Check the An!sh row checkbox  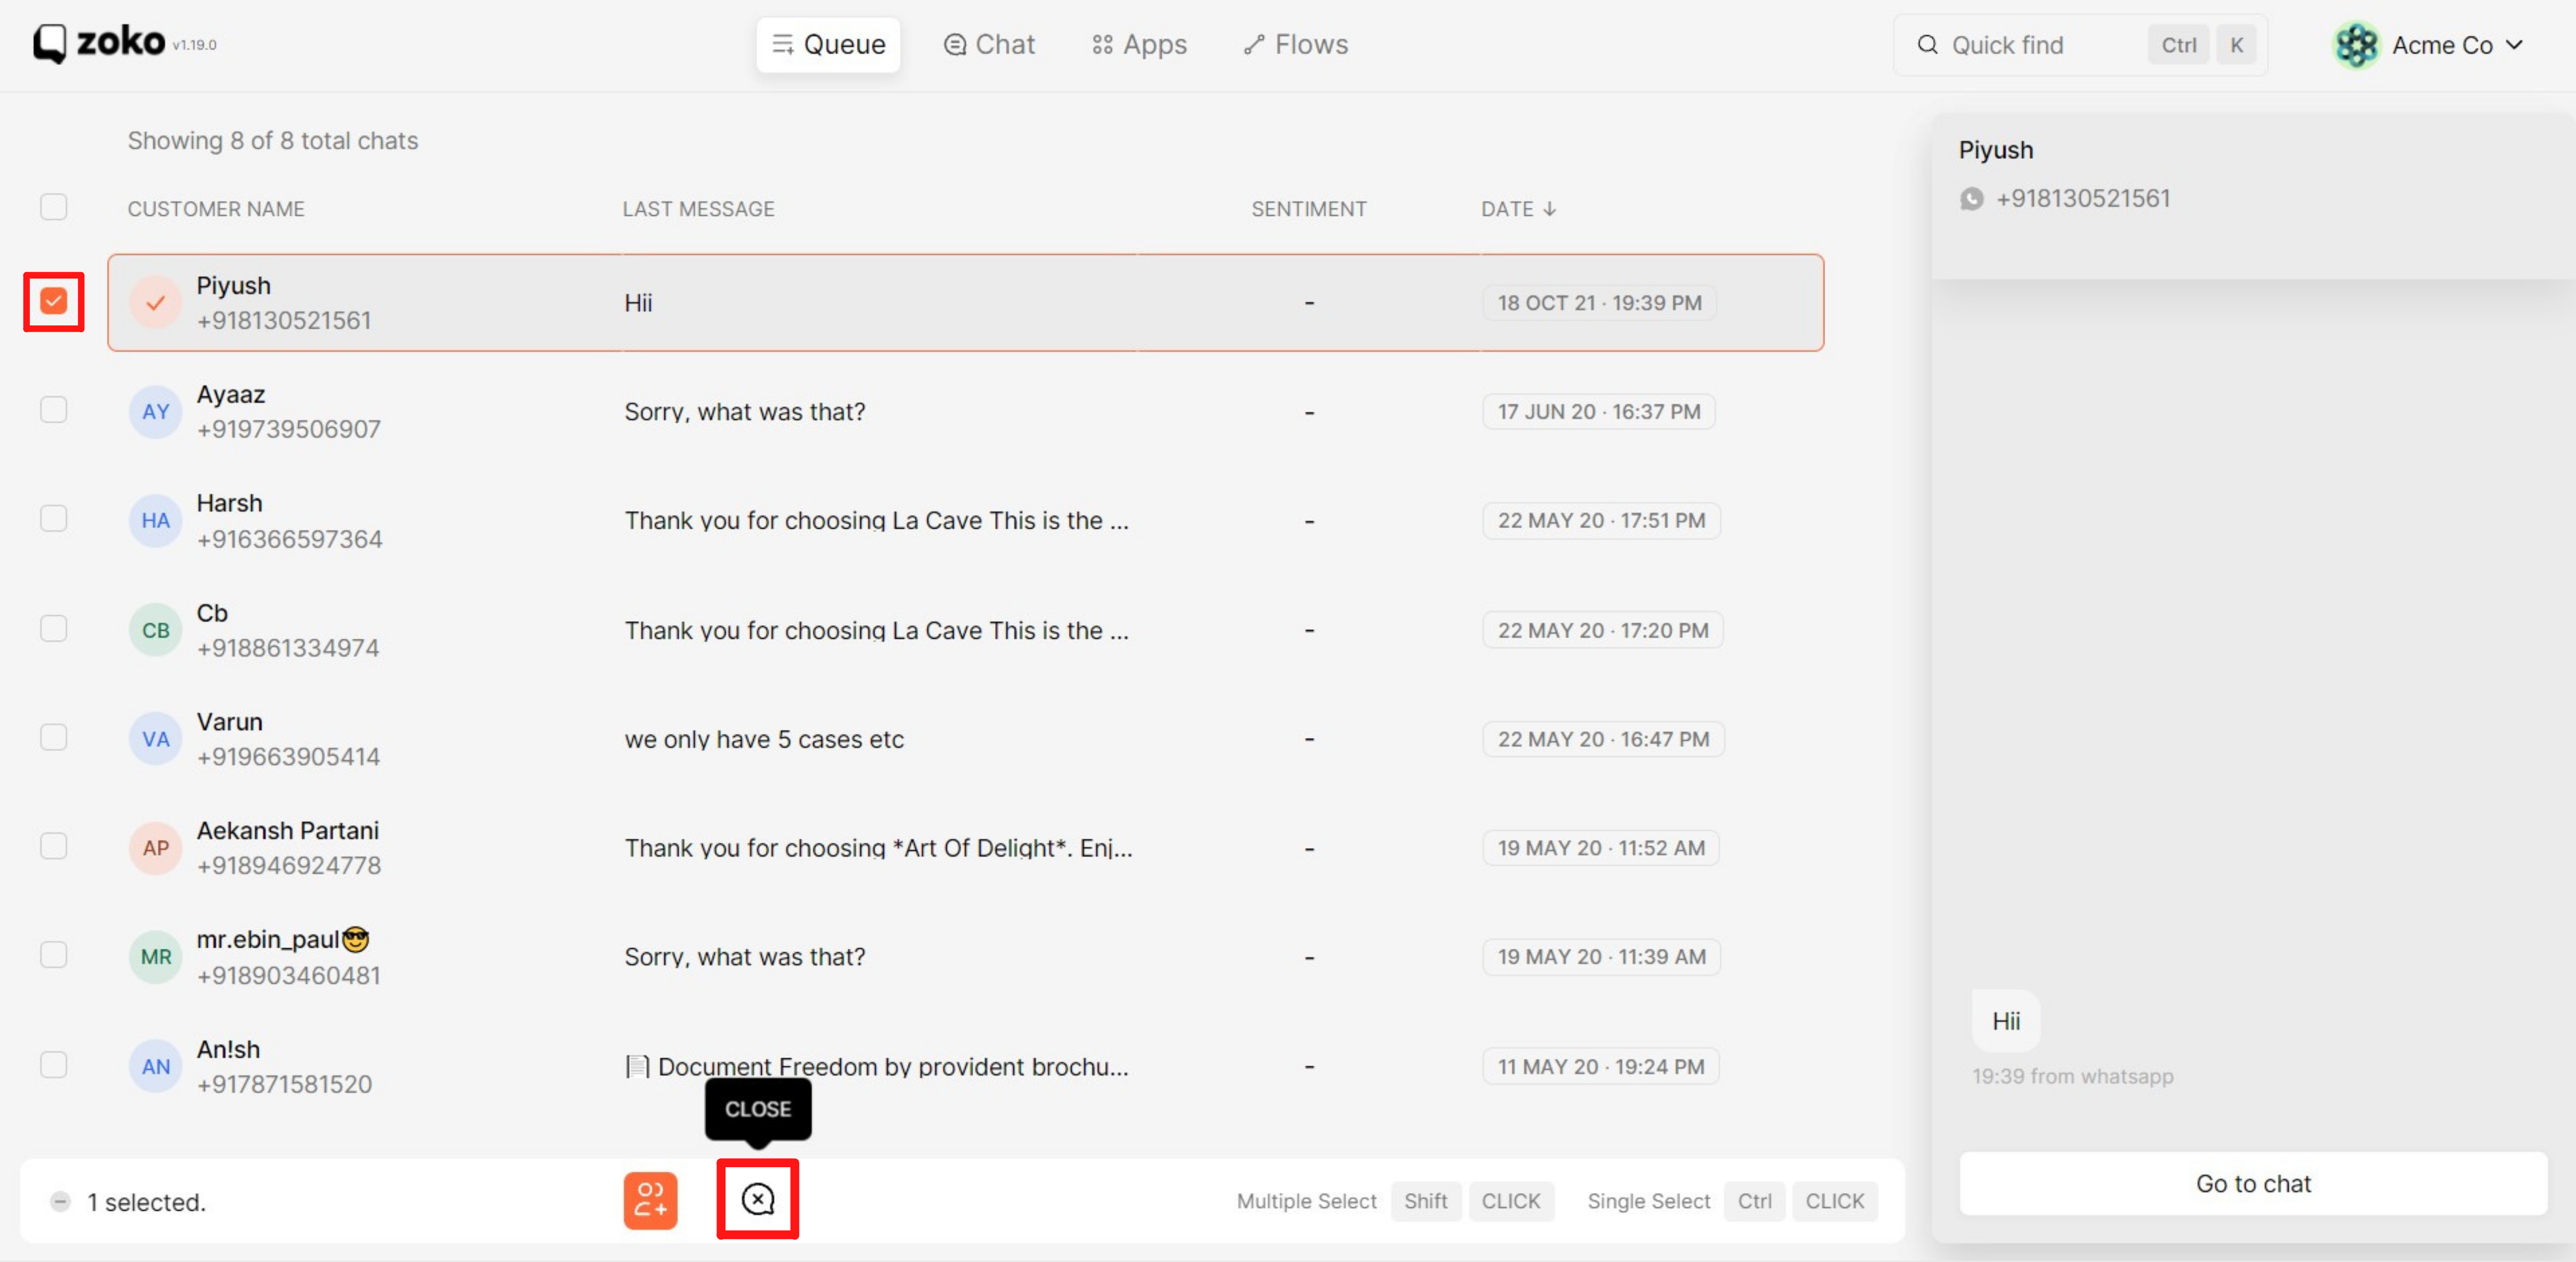[54, 1065]
